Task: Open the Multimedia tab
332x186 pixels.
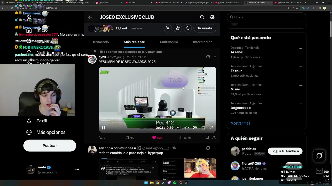Action: coord(169,42)
